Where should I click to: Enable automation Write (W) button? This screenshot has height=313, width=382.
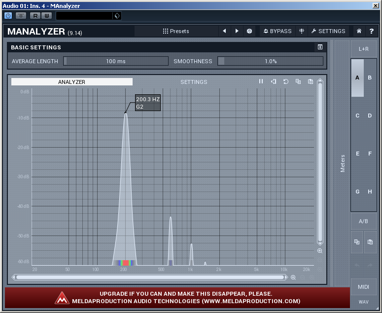pyautogui.click(x=46, y=16)
